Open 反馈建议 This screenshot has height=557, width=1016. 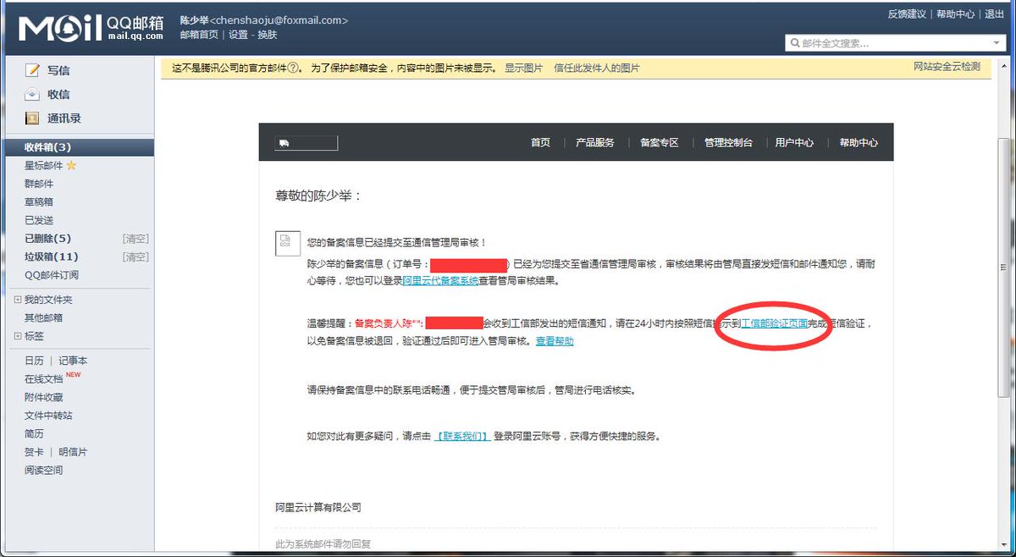907,14
